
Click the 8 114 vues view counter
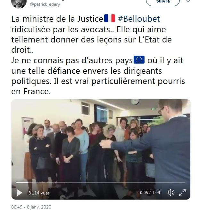(39, 193)
